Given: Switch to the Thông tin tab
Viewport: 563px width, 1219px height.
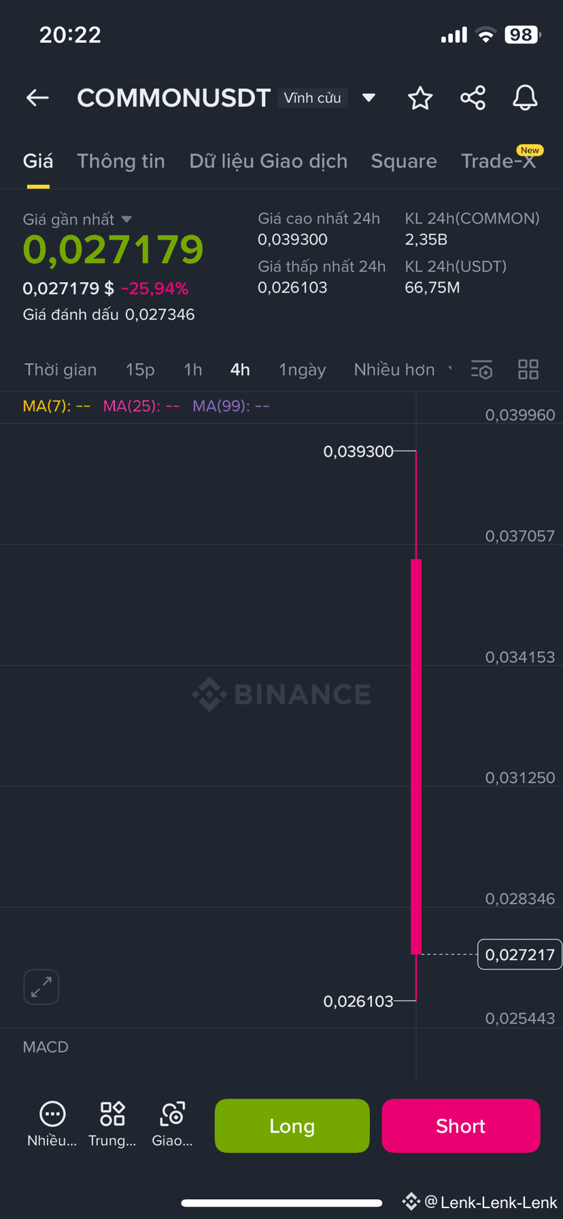Looking at the screenshot, I should click(121, 161).
